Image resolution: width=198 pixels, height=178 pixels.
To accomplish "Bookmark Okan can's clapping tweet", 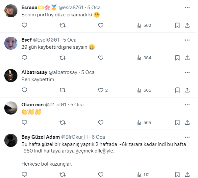I will pyautogui.click(x=177, y=122).
